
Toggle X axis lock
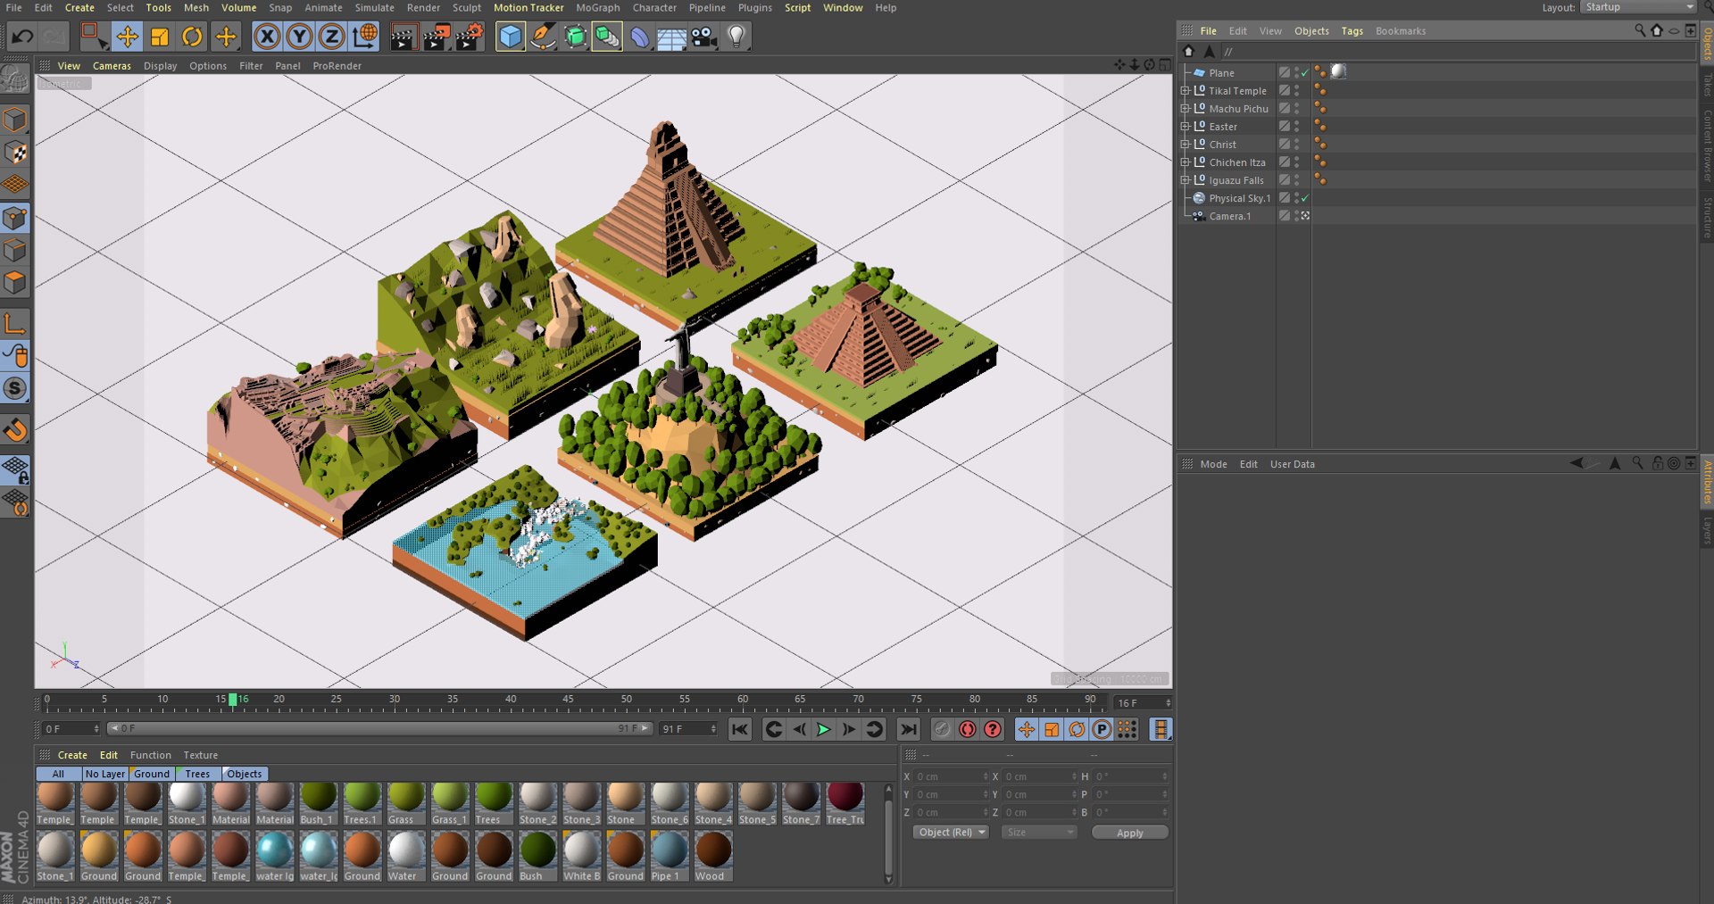(x=266, y=37)
